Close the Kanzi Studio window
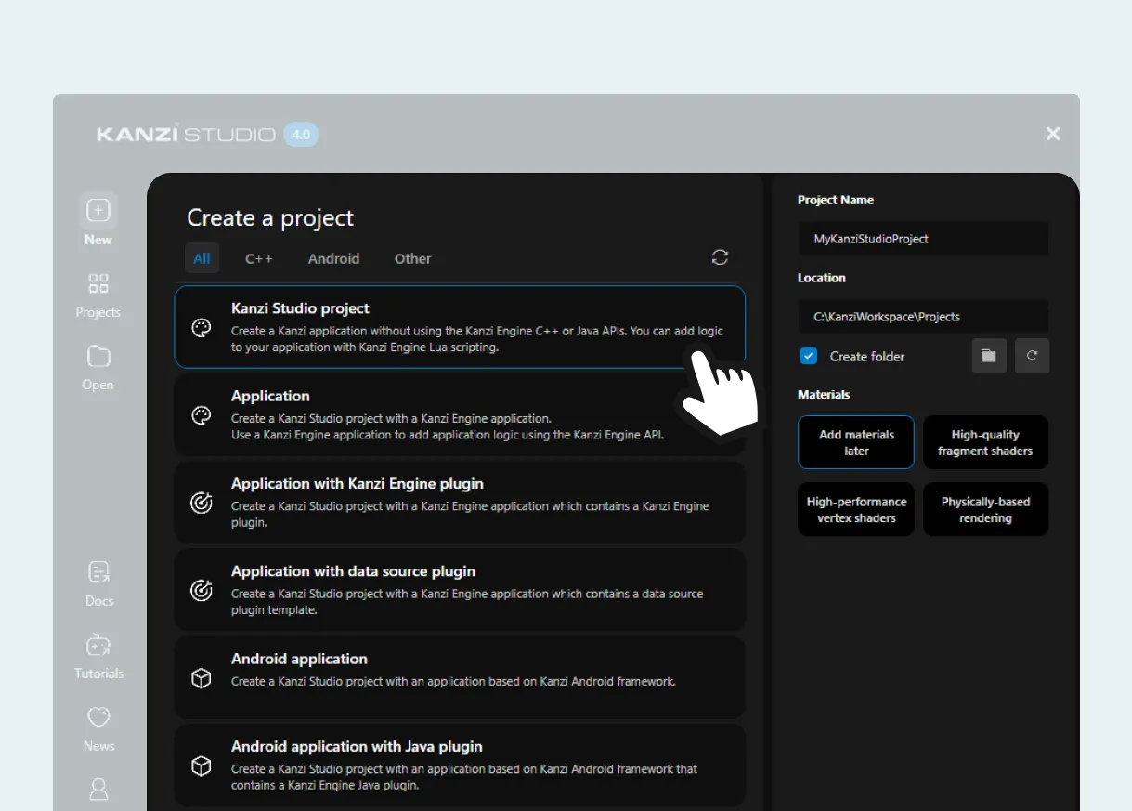Screen dimensions: 1132x811 (x=1053, y=134)
